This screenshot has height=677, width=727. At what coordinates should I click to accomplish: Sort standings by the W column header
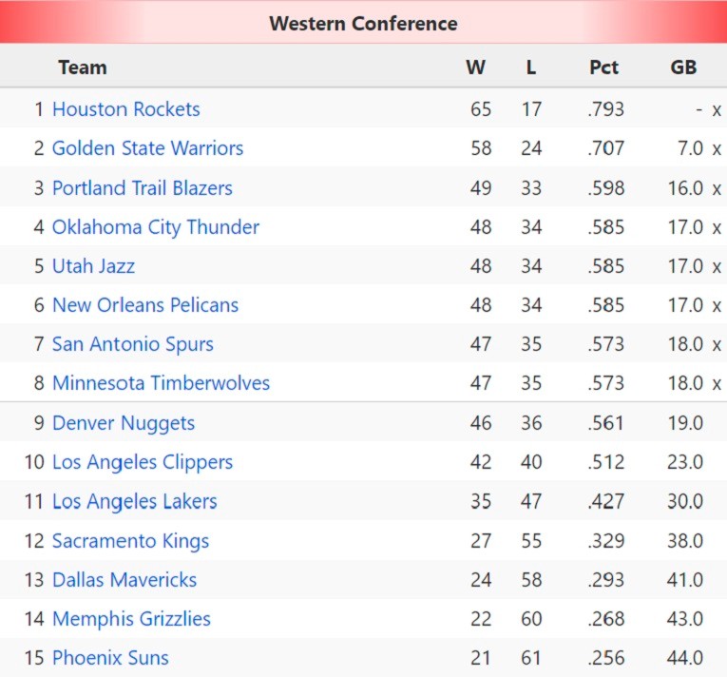click(x=475, y=68)
